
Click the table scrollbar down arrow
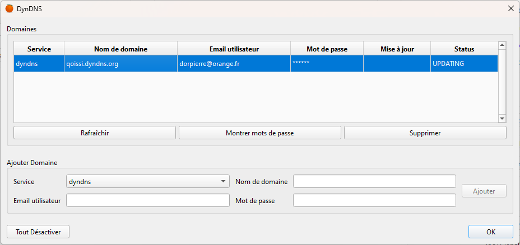click(x=502, y=119)
